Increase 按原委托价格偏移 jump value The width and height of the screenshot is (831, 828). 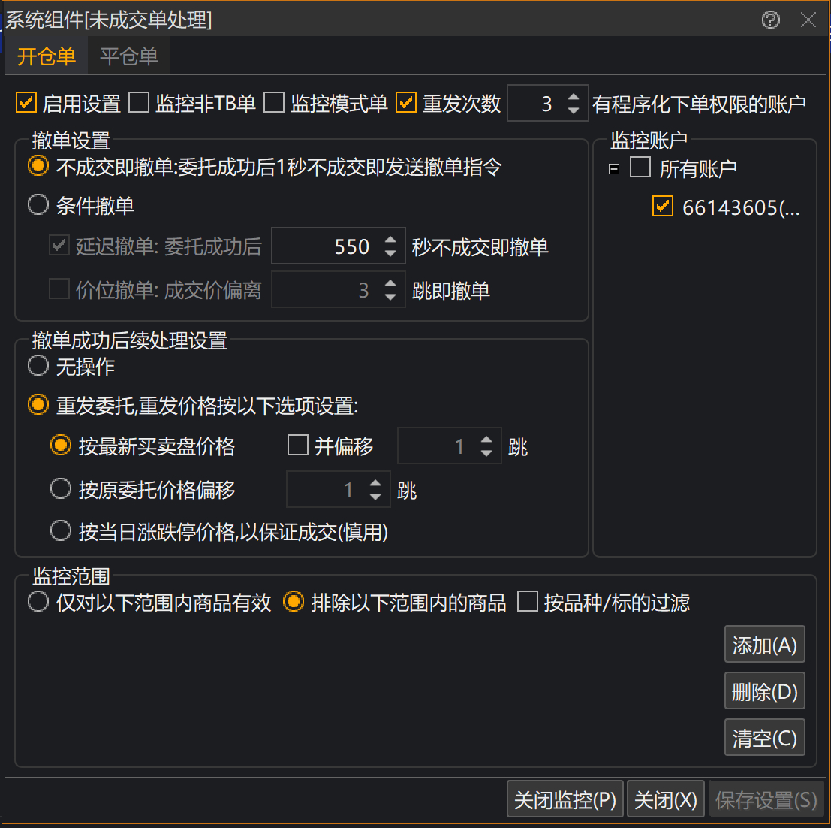pyautogui.click(x=376, y=484)
